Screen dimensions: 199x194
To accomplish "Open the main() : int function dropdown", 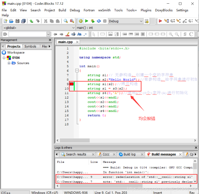I will click(137, 28).
